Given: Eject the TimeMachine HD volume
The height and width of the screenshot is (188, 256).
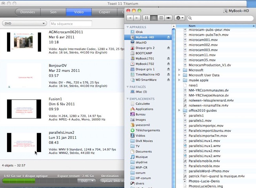Looking at the screenshot, I should click(168, 74).
